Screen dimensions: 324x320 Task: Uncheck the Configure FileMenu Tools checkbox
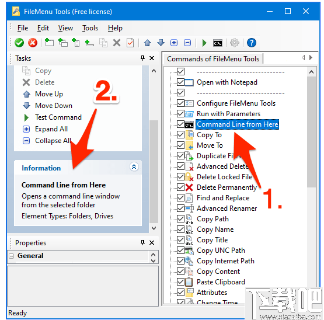[180, 103]
